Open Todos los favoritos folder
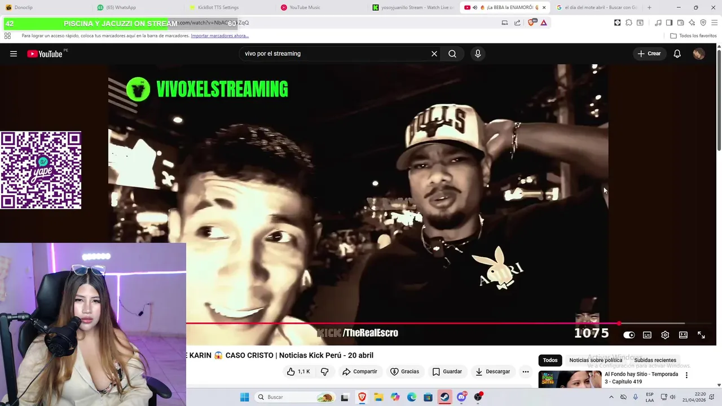 [693, 36]
